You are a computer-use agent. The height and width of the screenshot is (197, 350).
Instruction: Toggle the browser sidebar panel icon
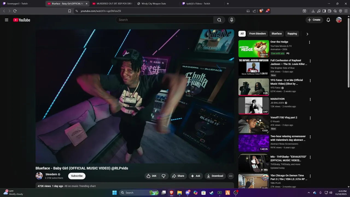click(324, 11)
